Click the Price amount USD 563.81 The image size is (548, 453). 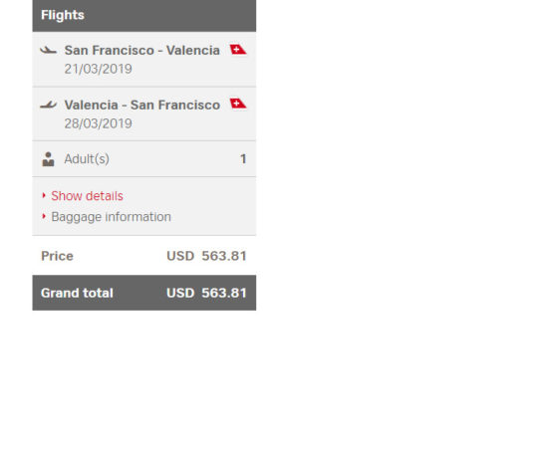206,256
